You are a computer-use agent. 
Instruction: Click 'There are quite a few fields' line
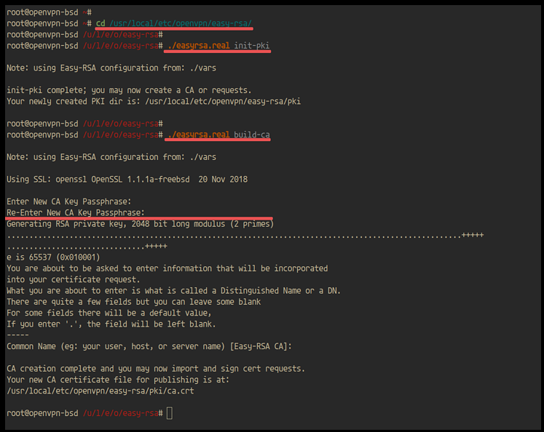tap(133, 302)
